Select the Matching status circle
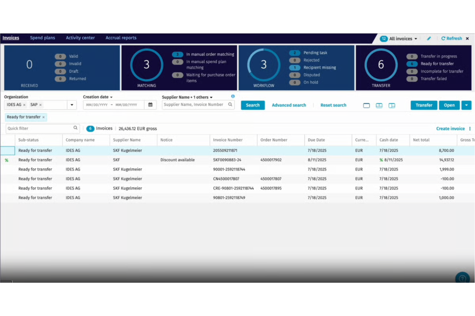 pyautogui.click(x=146, y=65)
